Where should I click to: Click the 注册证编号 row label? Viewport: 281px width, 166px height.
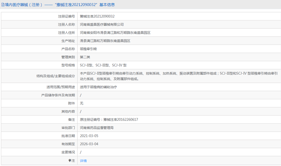66,16
